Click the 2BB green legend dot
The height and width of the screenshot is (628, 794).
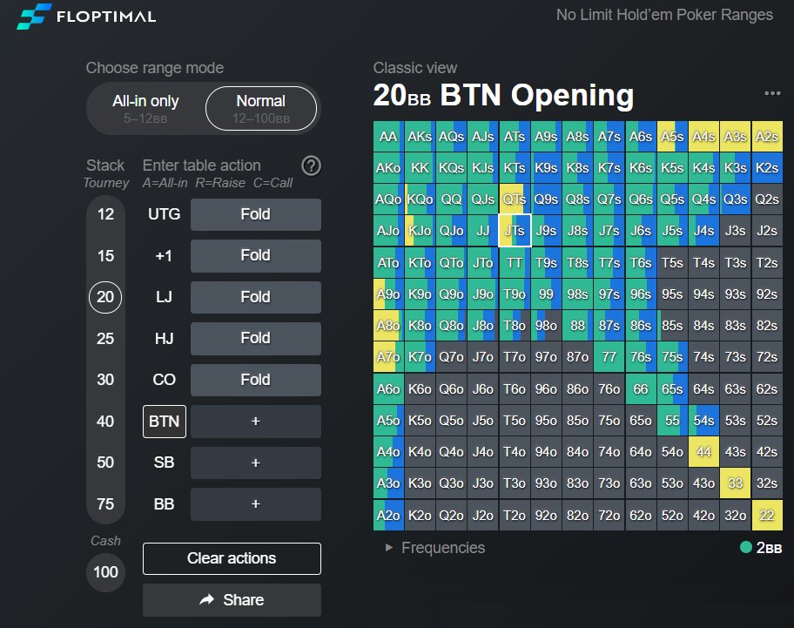[745, 547]
